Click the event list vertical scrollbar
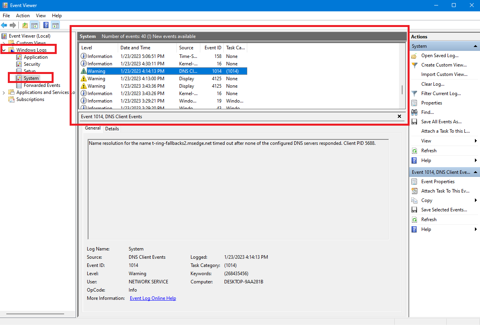 (402, 90)
